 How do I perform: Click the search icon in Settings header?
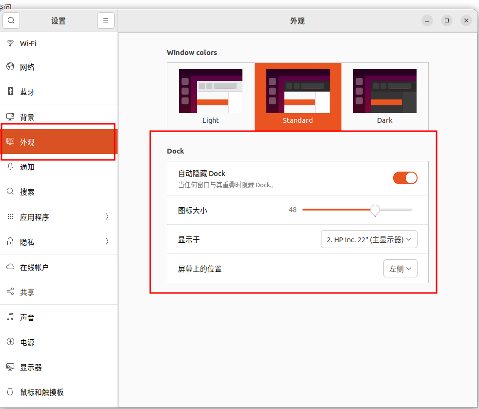tap(11, 20)
